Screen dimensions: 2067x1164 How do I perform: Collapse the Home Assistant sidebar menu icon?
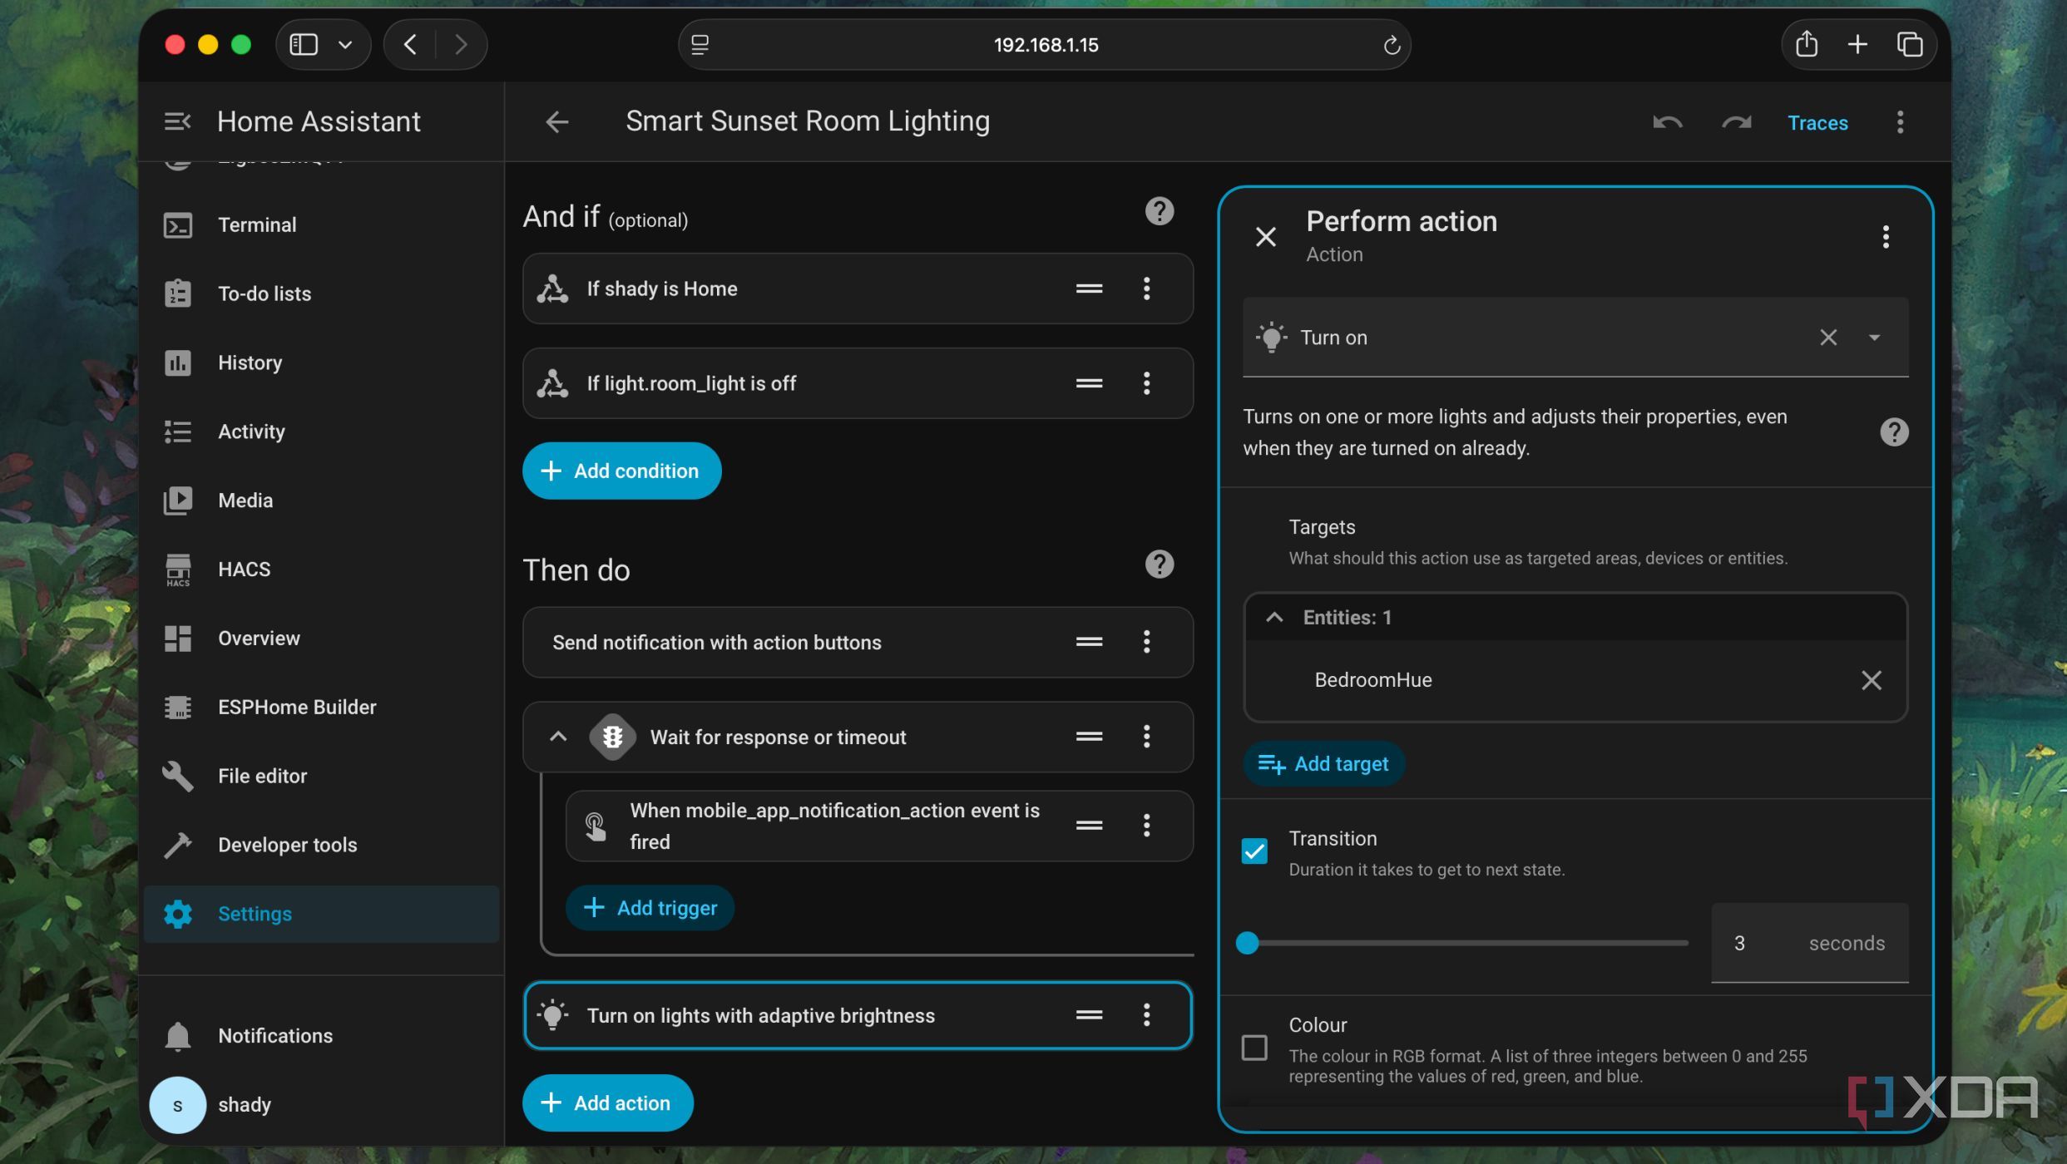177,121
